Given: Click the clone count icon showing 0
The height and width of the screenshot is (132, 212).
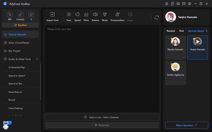Looking at the screenshot, I should pos(31,14).
